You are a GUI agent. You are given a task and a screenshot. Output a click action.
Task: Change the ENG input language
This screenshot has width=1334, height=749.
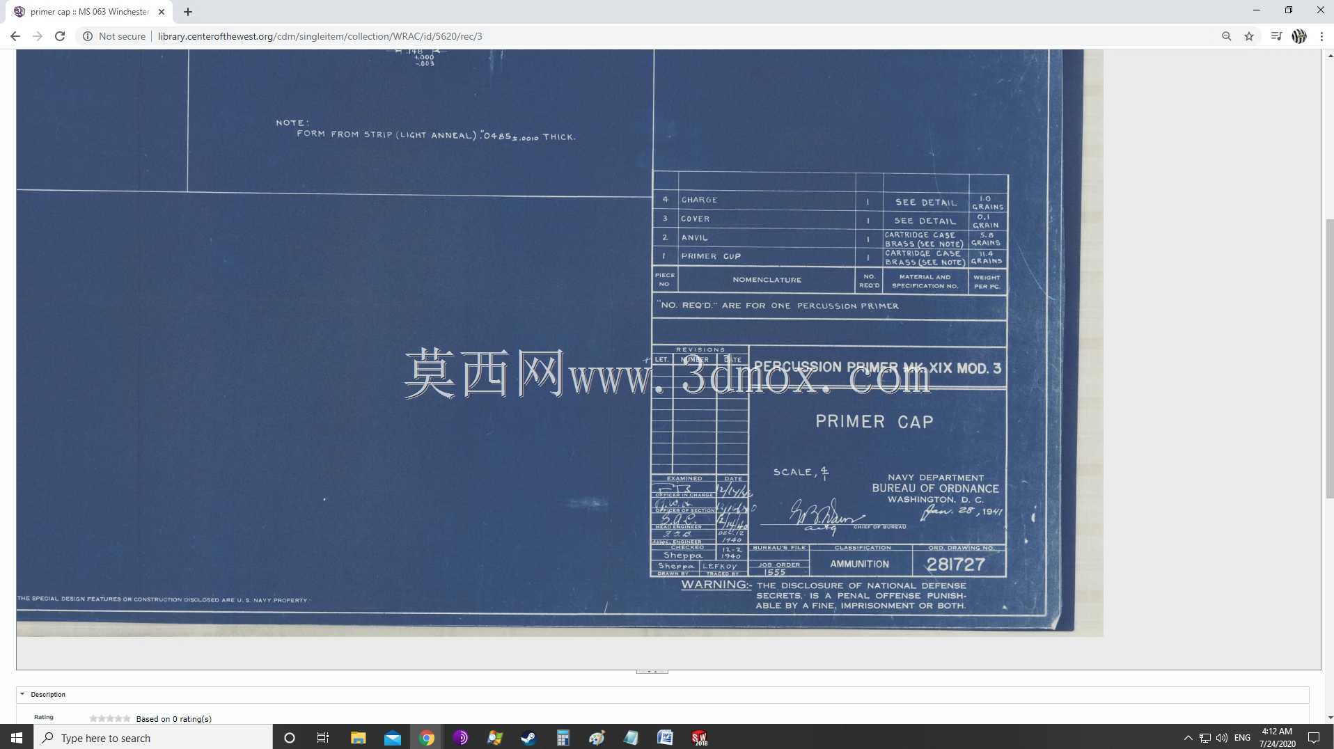click(x=1242, y=738)
